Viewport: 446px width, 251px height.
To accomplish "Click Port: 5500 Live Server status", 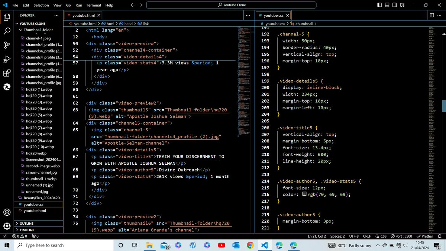I will click(401, 236).
